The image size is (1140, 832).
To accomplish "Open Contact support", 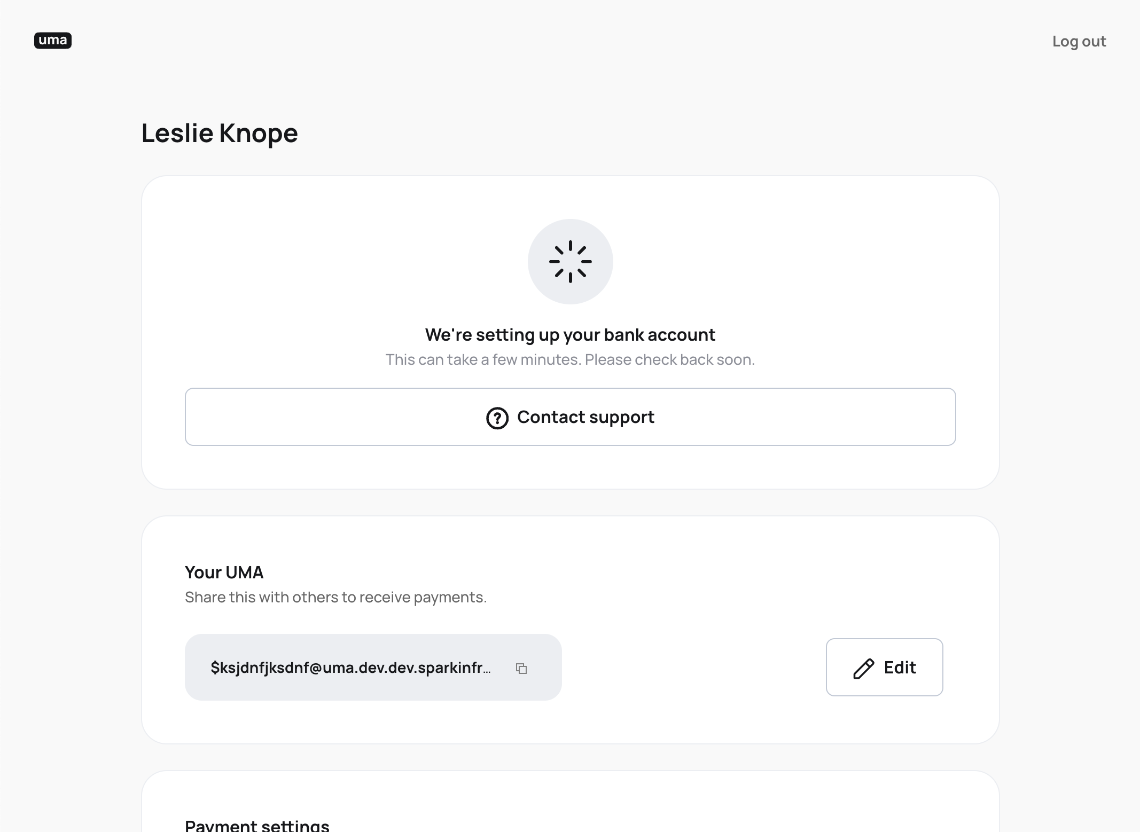I will tap(571, 417).
